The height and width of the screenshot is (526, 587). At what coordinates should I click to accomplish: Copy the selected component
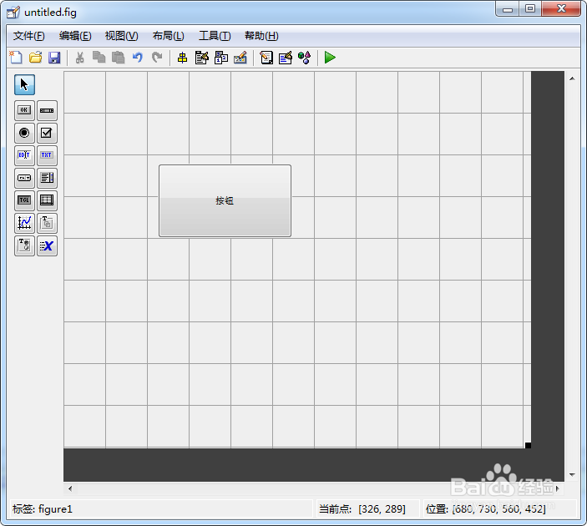pos(99,58)
